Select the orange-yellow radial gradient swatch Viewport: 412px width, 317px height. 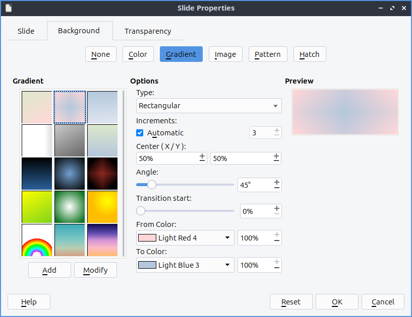tap(102, 207)
